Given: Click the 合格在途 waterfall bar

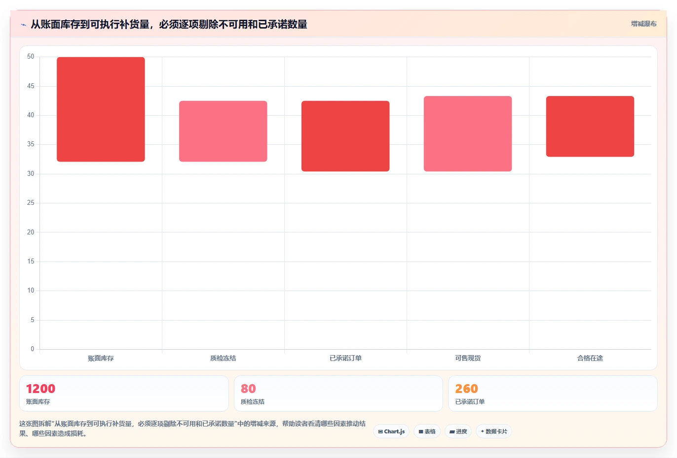Looking at the screenshot, I should [x=590, y=127].
